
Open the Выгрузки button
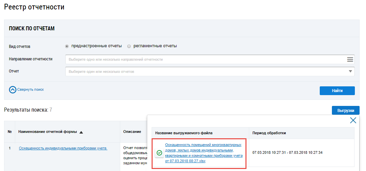point(345,110)
